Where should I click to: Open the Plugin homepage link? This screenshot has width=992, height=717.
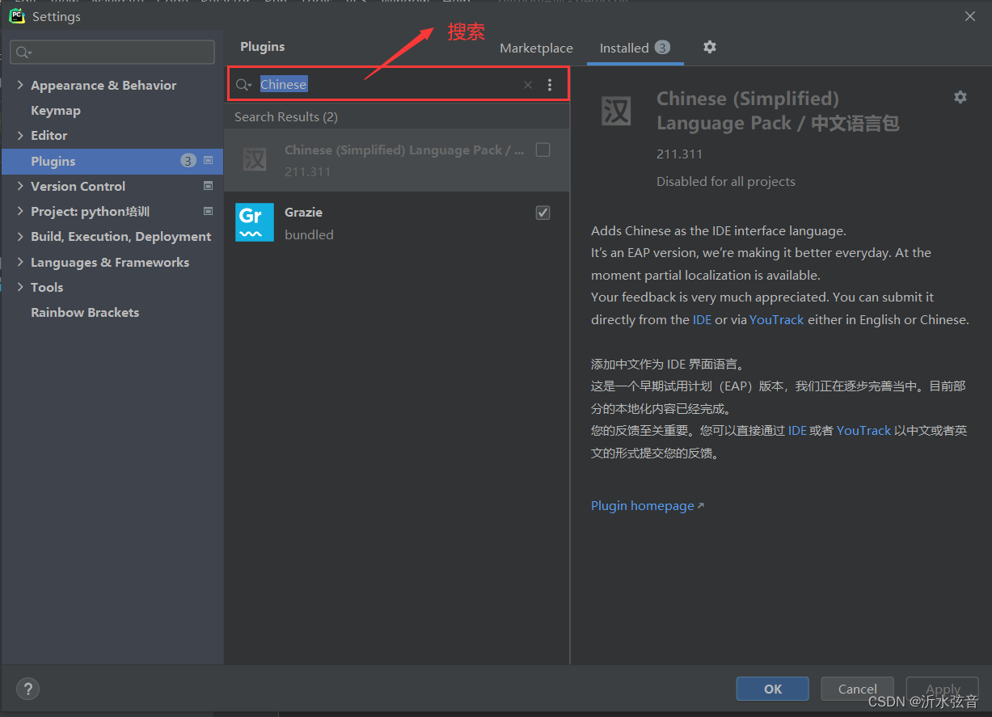coord(643,506)
